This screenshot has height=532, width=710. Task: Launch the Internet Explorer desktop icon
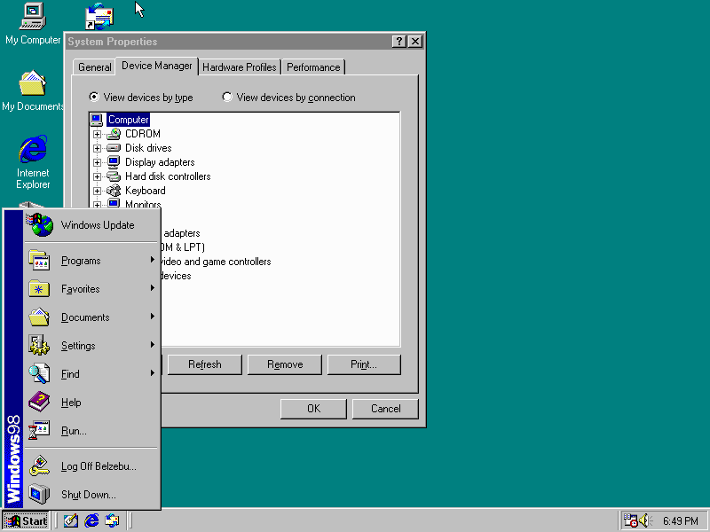(33, 149)
